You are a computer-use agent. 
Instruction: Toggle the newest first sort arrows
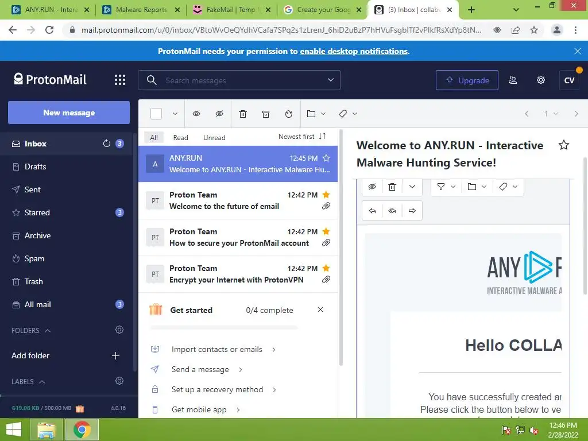pyautogui.click(x=322, y=137)
